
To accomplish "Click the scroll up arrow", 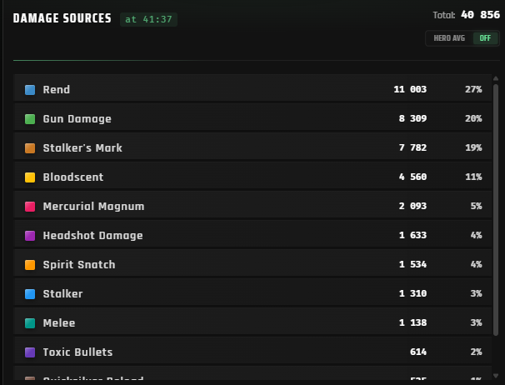I will coord(496,78).
